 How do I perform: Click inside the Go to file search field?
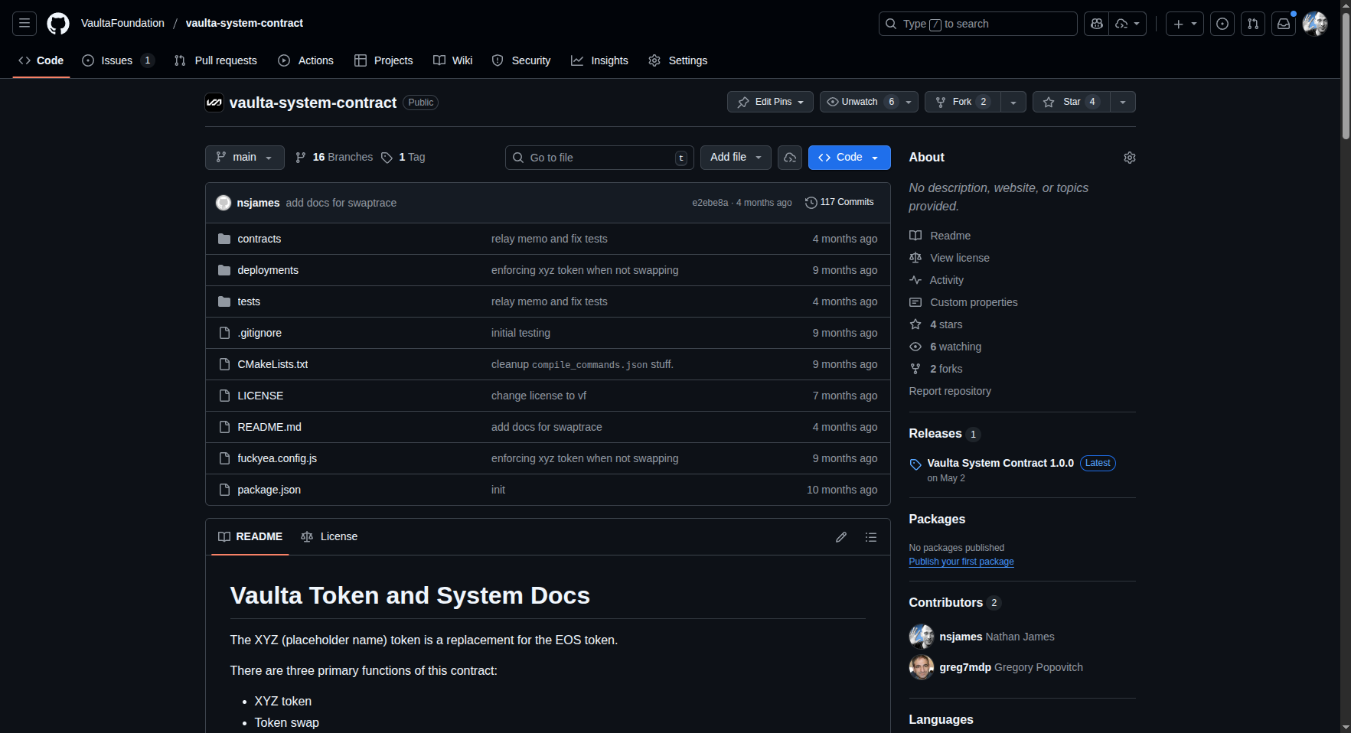tap(599, 157)
